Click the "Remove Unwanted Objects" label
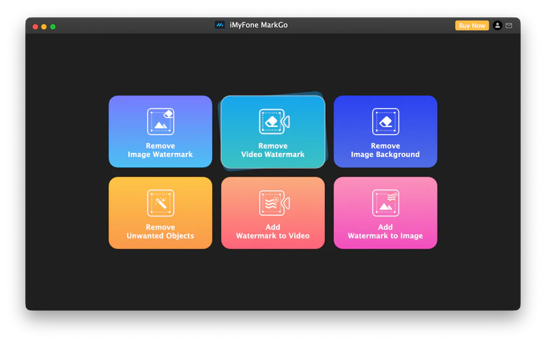 click(160, 232)
